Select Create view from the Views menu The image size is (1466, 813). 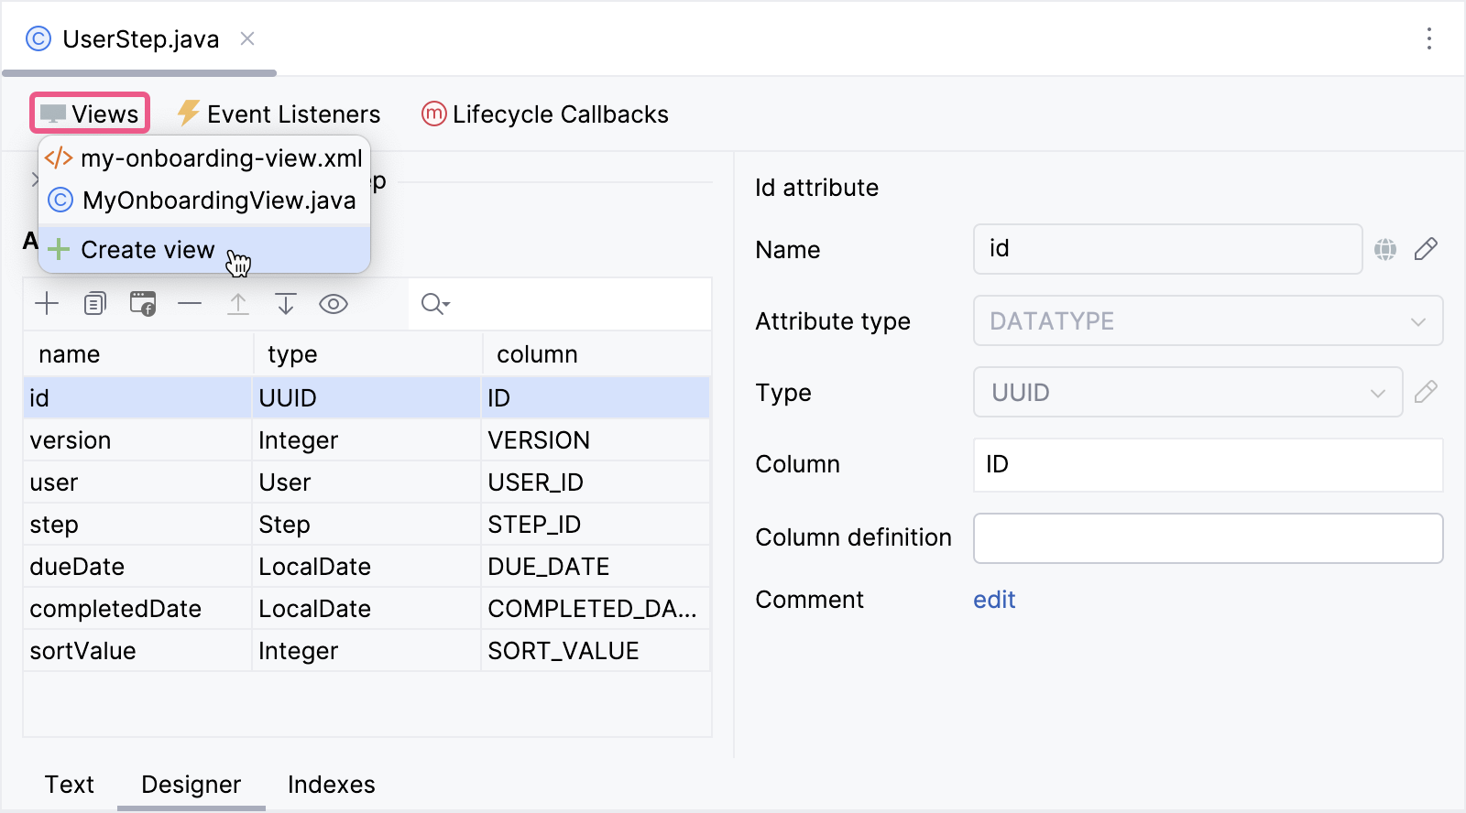[148, 250]
